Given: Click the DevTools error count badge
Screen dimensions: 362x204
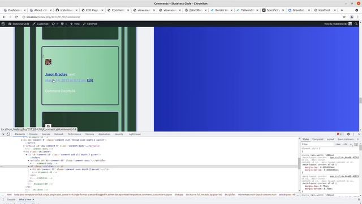Looking at the screenshot, I should point(339,134).
